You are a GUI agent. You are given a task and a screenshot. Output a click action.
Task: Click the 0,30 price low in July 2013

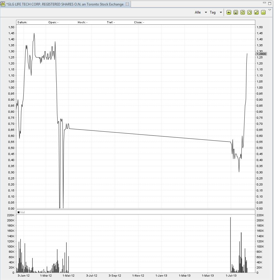click(x=239, y=172)
